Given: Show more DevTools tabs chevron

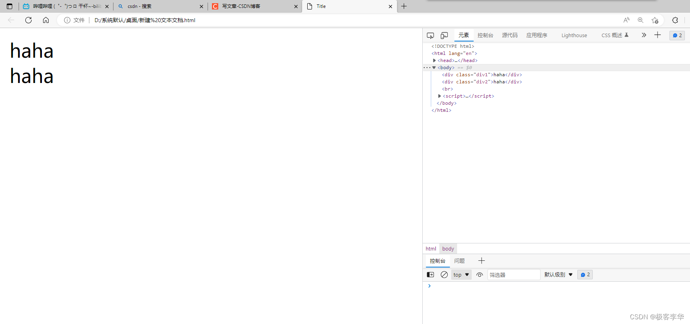Looking at the screenshot, I should click(x=644, y=35).
